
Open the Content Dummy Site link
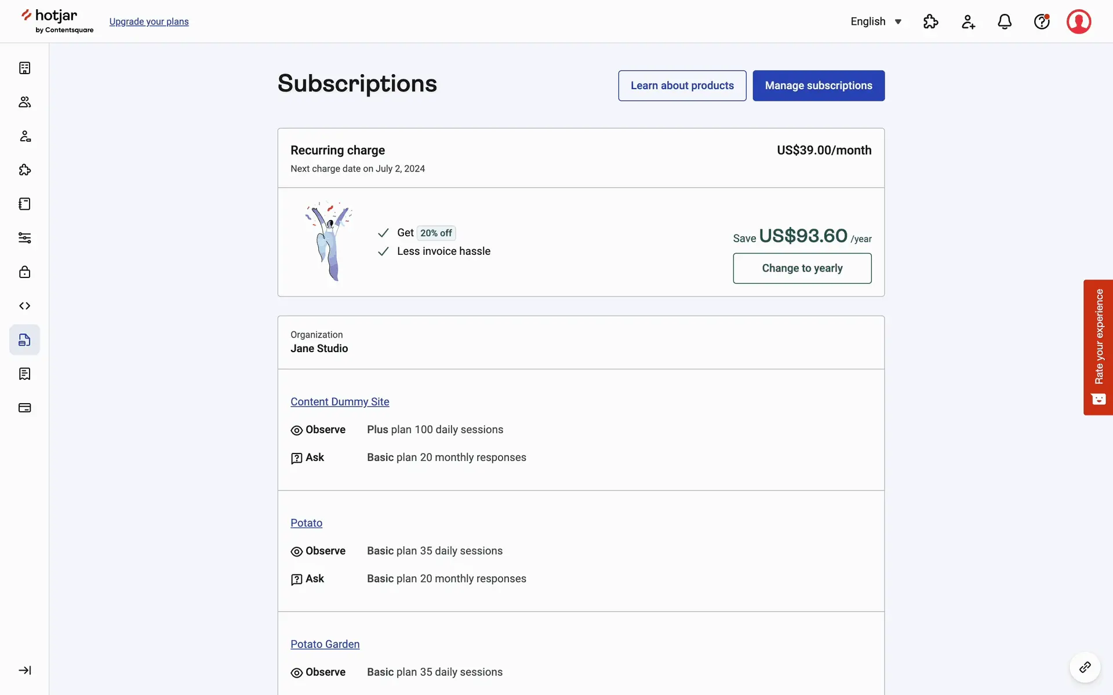(340, 402)
